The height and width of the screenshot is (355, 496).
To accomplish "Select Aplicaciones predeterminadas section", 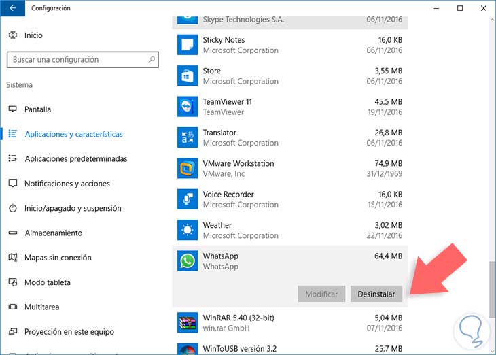I will [76, 158].
